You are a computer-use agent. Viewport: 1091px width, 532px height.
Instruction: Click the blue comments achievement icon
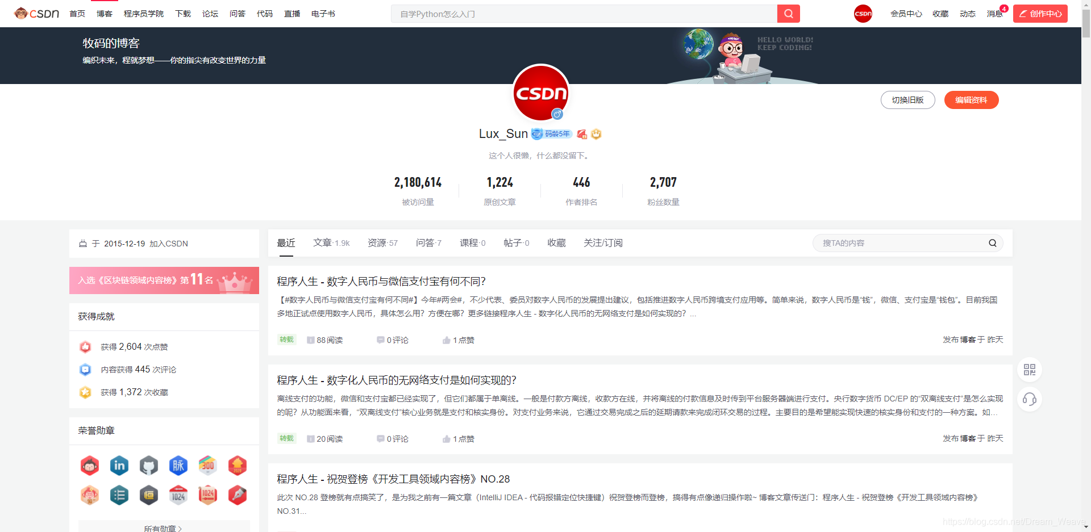tap(85, 370)
